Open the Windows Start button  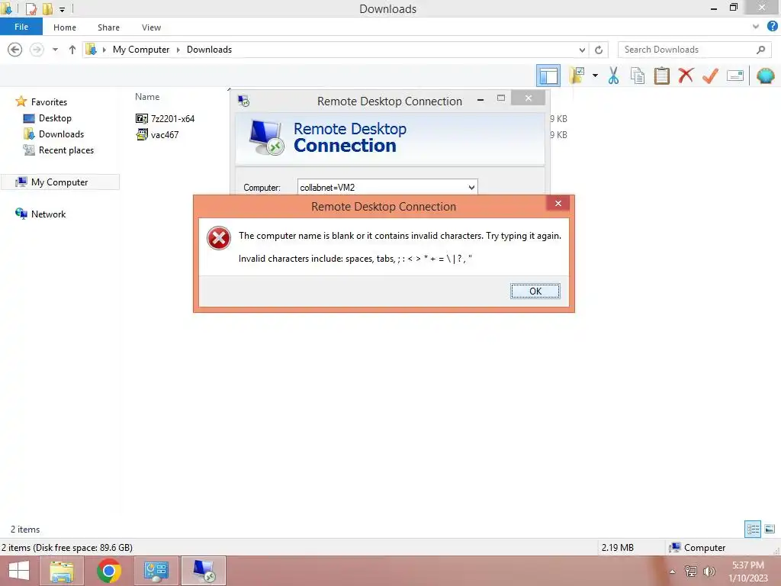pyautogui.click(x=18, y=571)
